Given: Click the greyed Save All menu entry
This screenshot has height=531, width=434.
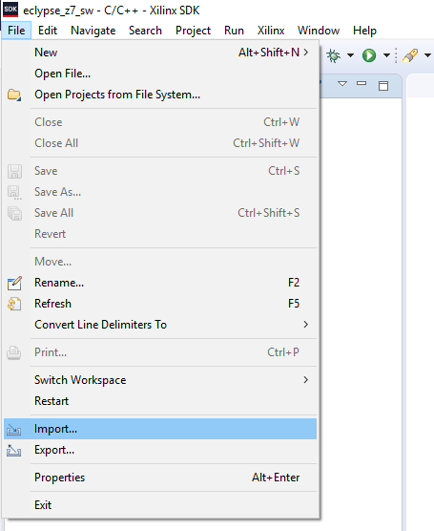Looking at the screenshot, I should 160,213.
